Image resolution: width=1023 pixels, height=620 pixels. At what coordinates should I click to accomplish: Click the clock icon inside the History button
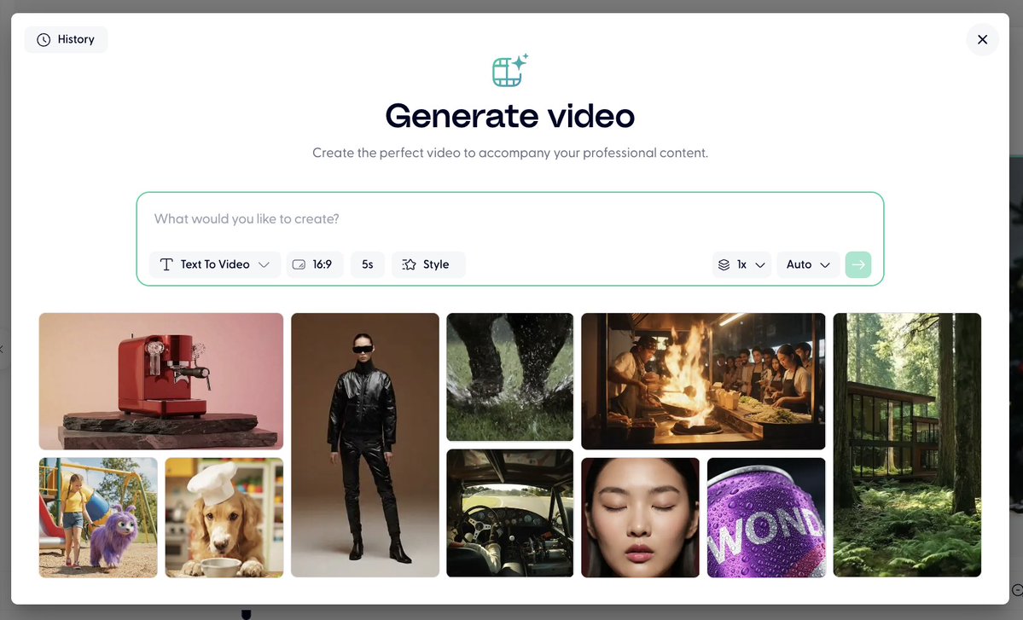click(x=42, y=39)
